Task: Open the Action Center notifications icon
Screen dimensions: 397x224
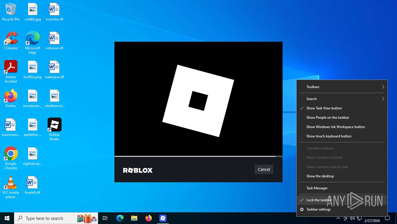Action: 387,218
